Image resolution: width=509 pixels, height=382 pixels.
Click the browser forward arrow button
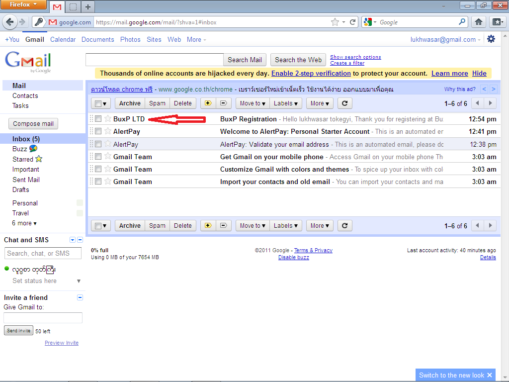tap(22, 22)
